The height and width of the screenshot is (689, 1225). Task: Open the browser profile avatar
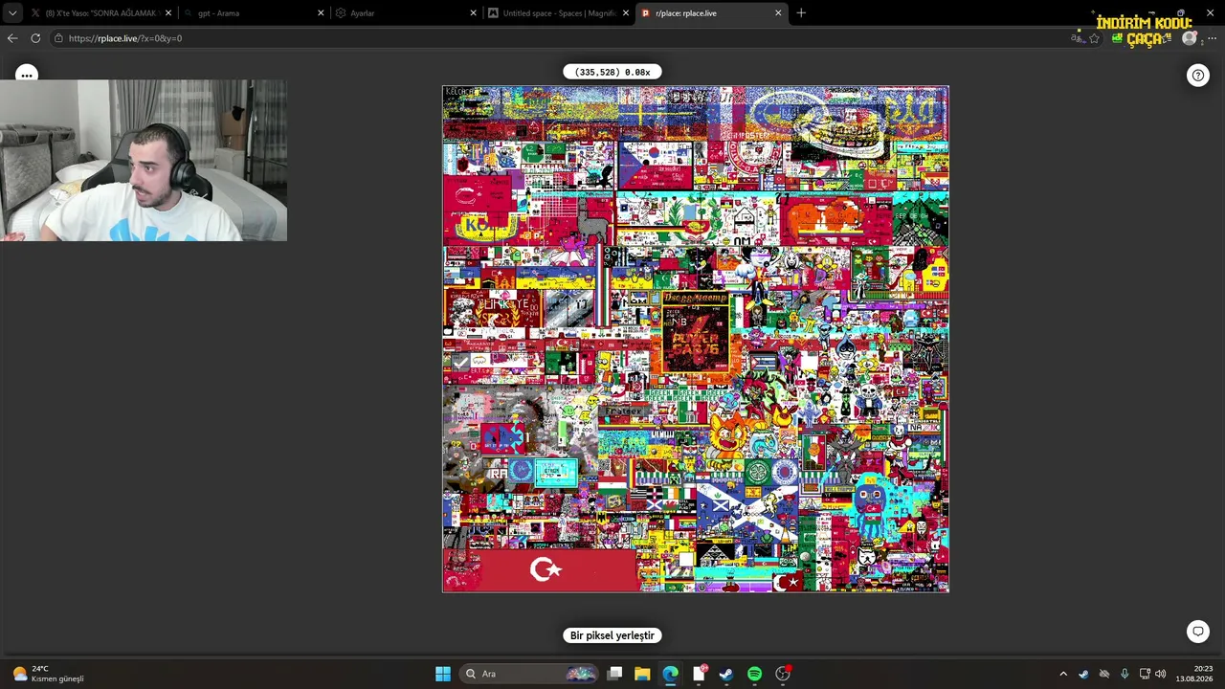point(1190,38)
